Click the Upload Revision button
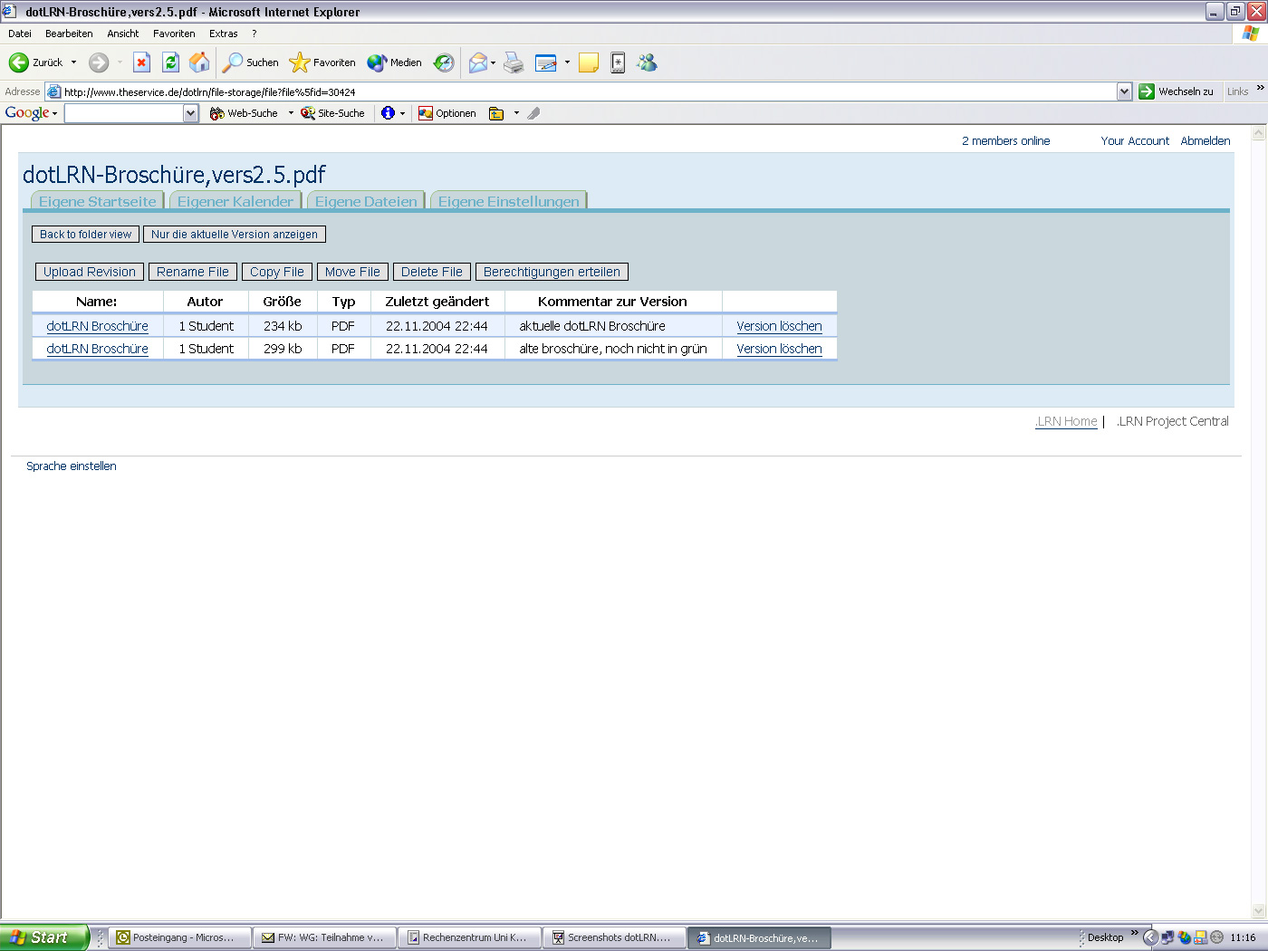 click(88, 271)
